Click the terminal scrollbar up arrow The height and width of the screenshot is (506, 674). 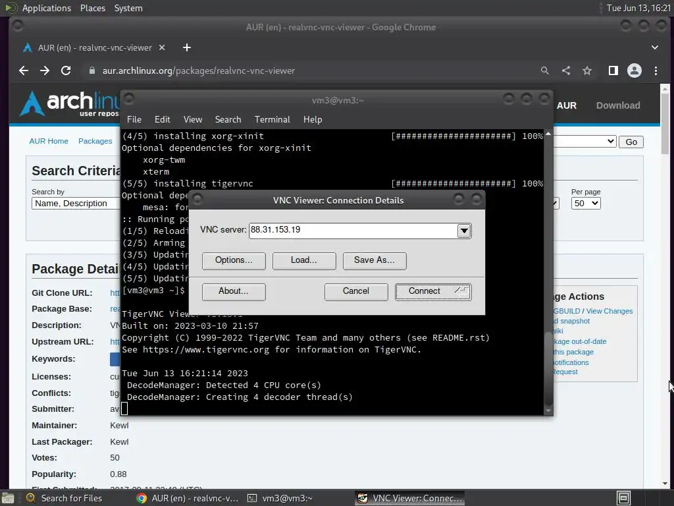point(548,134)
